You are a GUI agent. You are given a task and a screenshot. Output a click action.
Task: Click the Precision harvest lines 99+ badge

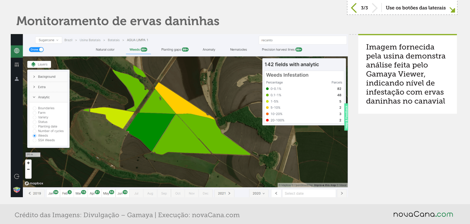[x=299, y=50]
